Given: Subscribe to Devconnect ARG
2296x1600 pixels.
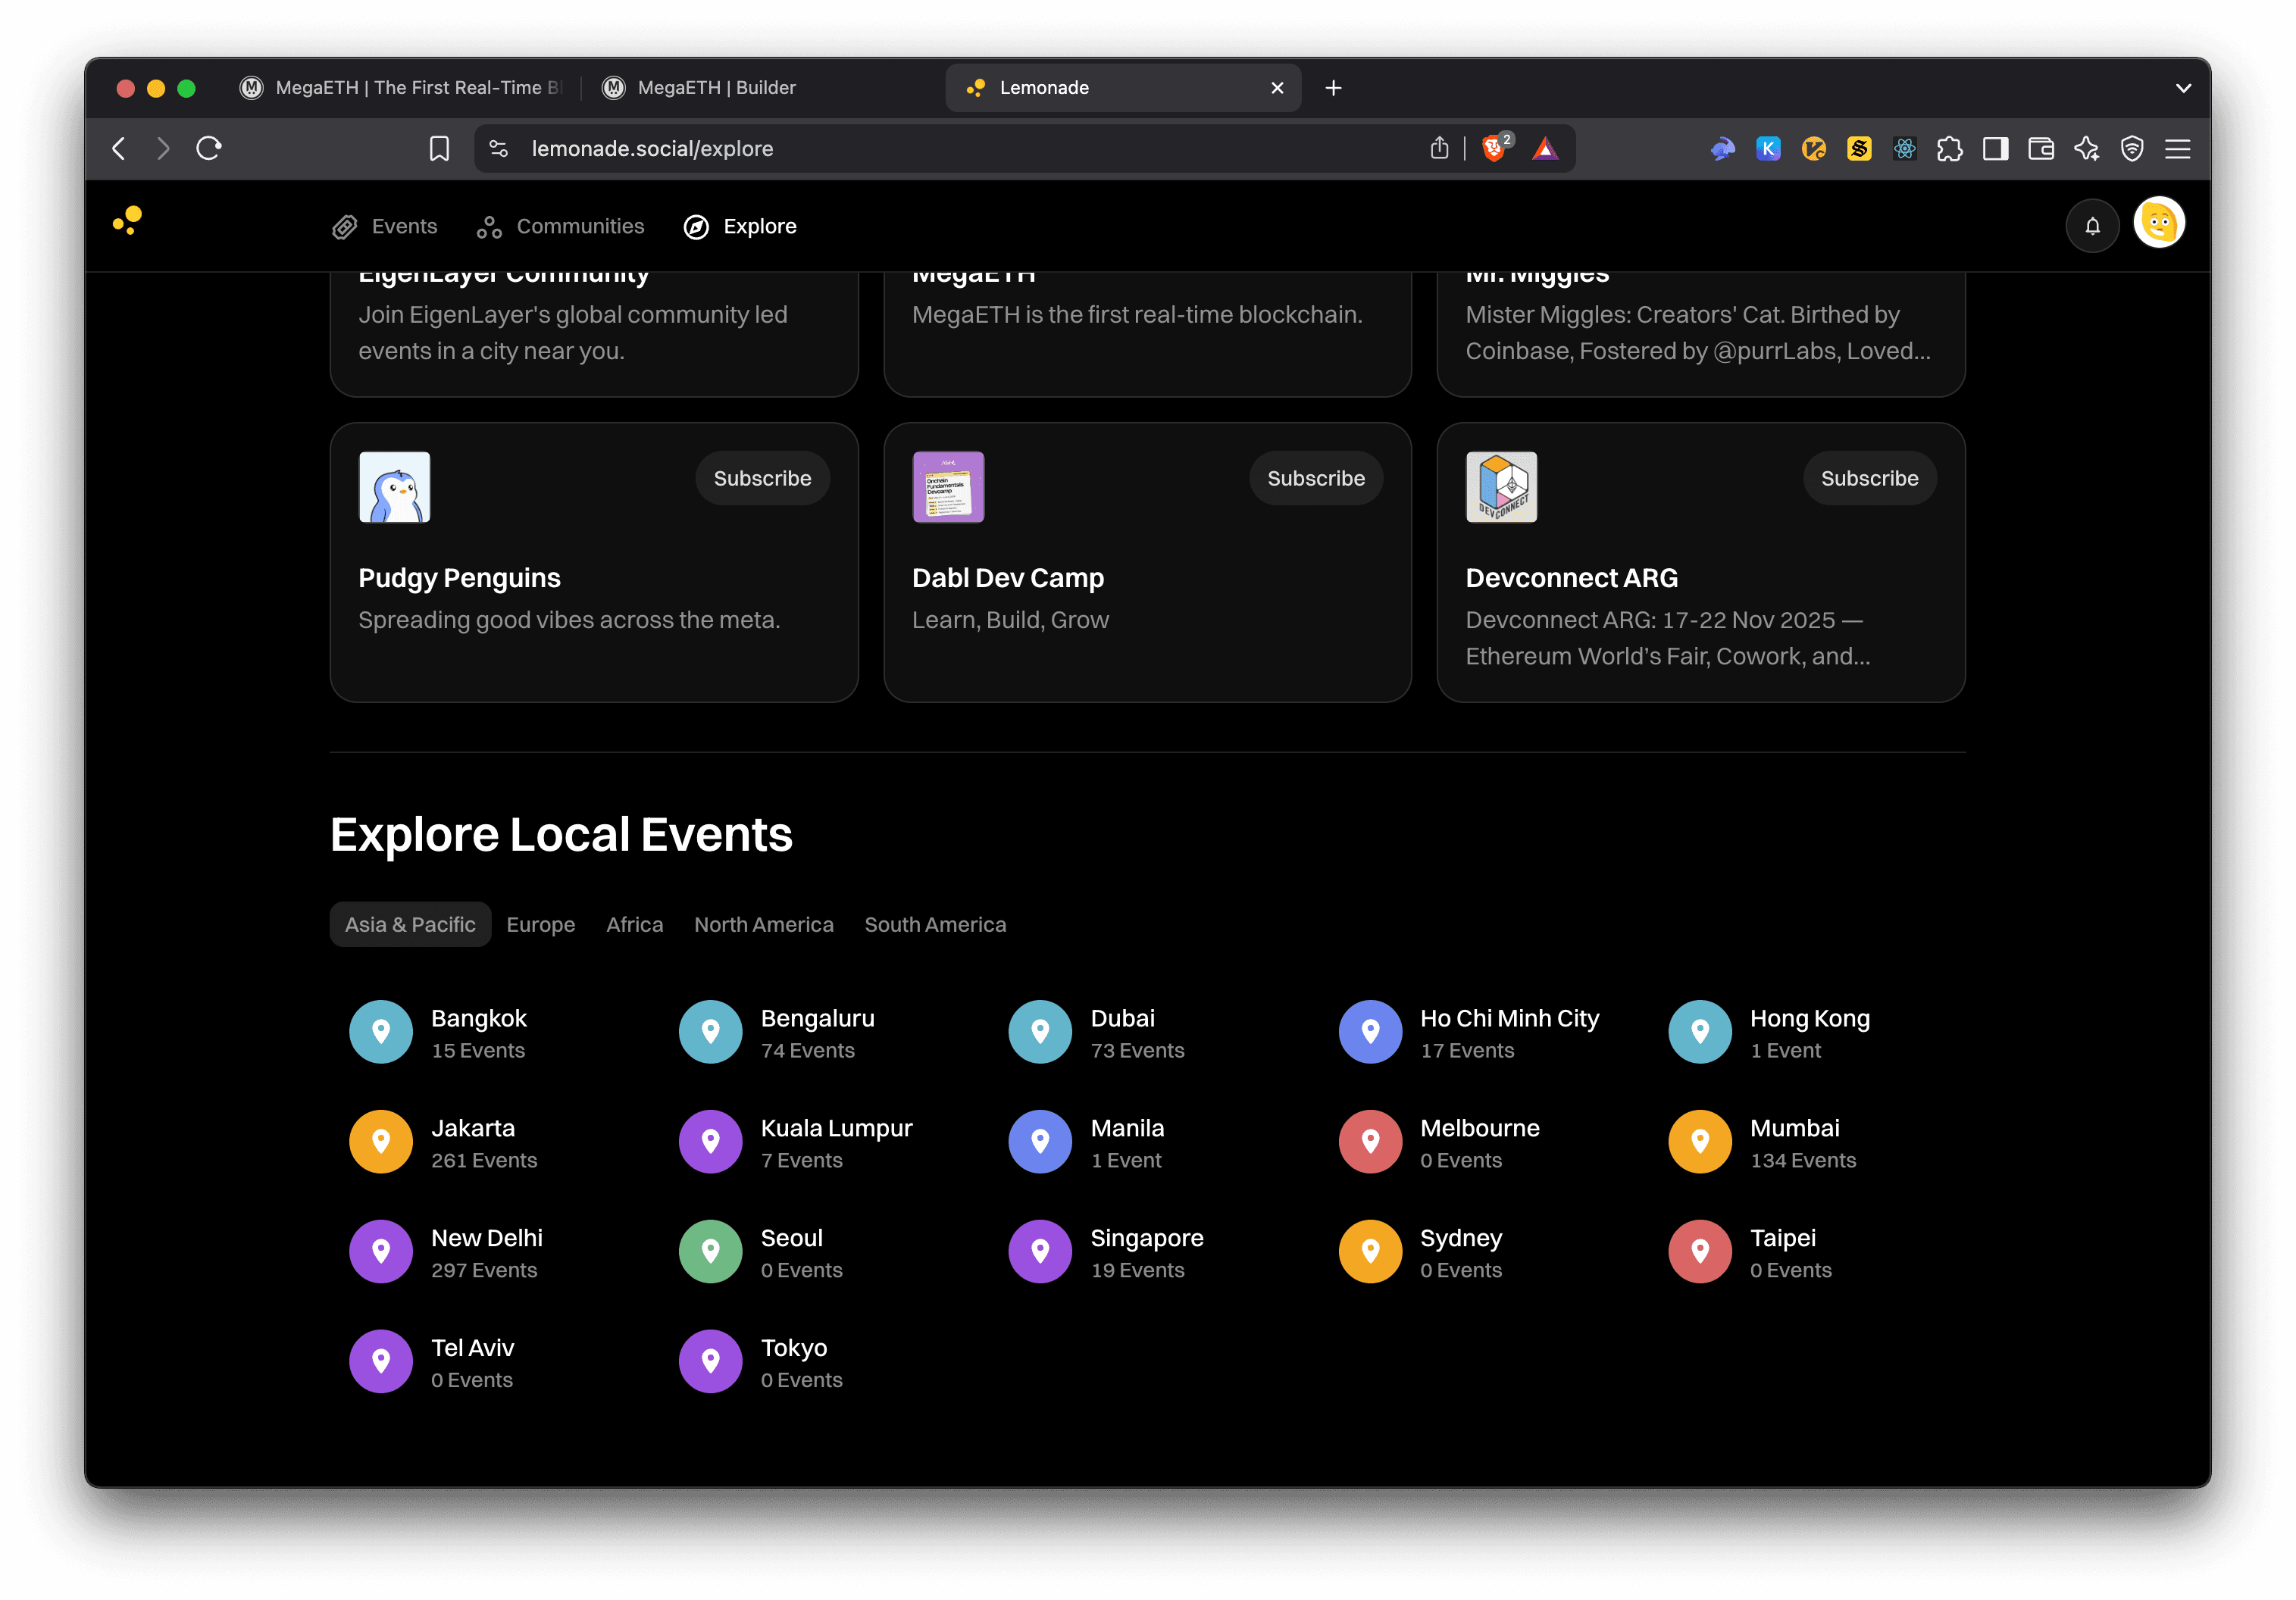Looking at the screenshot, I should 1869,479.
